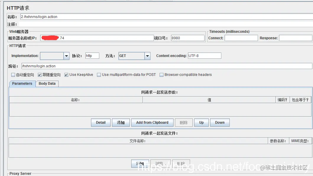
Task: Click the Content encoding field
Action: pos(205,56)
